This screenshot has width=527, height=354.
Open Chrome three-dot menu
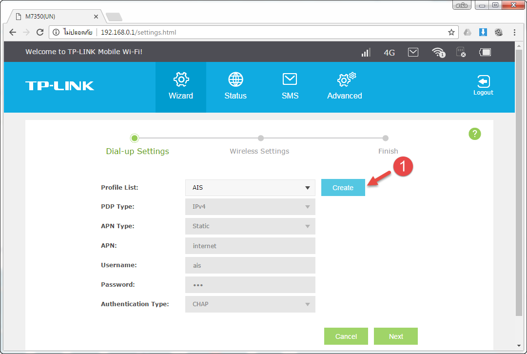[514, 32]
